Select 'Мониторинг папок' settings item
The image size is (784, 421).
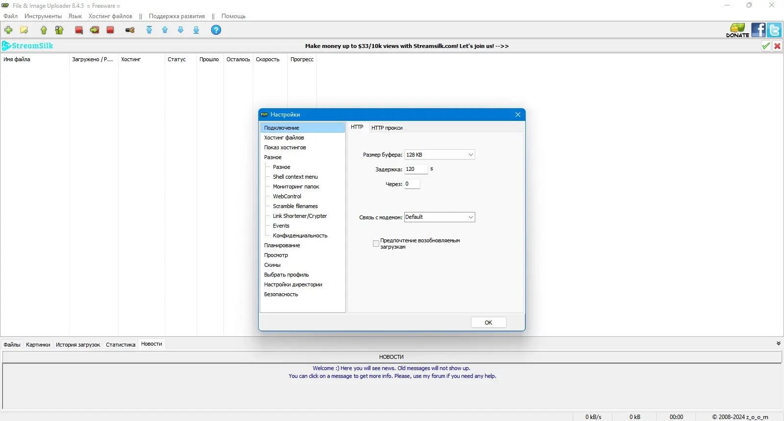[x=296, y=187]
